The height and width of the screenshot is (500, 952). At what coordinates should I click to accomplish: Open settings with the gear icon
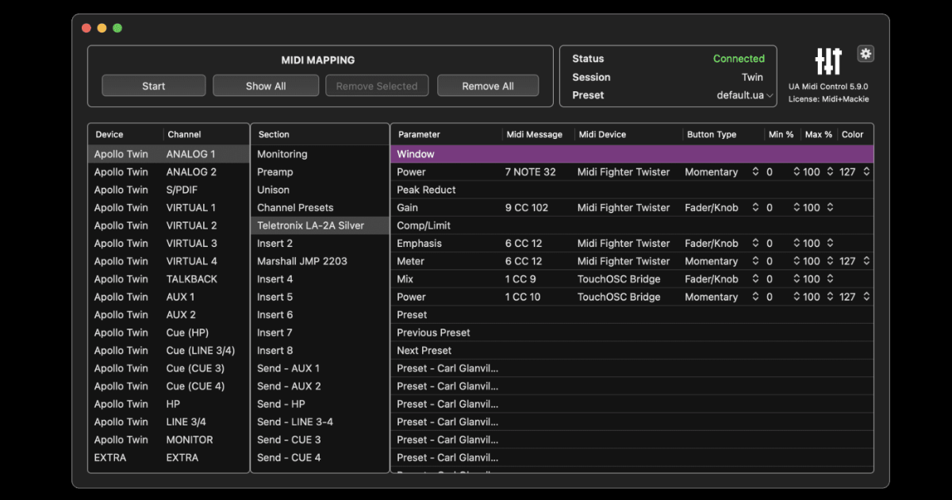866,54
